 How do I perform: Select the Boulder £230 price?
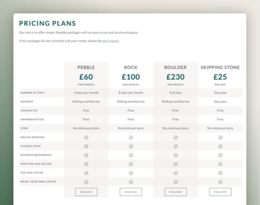pyautogui.click(x=175, y=77)
